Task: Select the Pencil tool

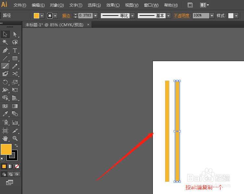Action: point(15,66)
